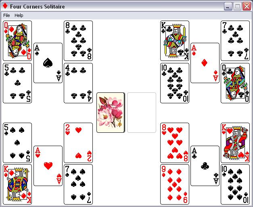
Task: Pick the King of Hearts card
Action: 235,143
